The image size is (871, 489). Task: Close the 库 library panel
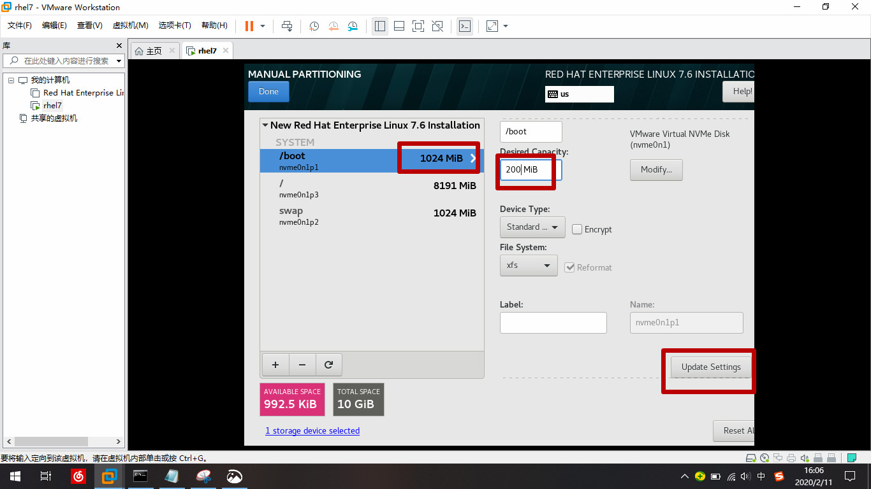click(119, 46)
